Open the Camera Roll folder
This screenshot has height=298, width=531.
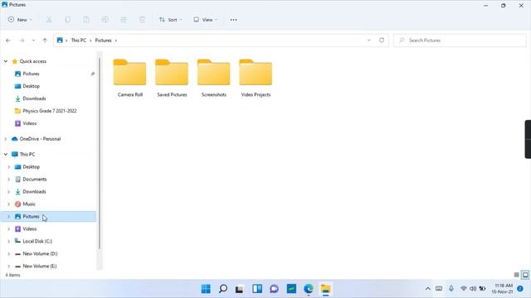[130, 78]
